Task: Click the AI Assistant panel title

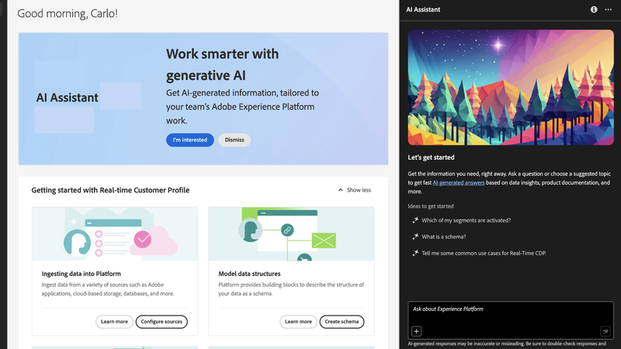Action: pyautogui.click(x=423, y=9)
